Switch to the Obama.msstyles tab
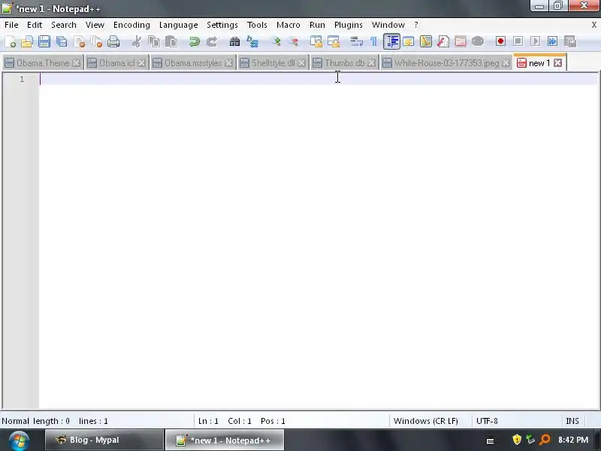The width and height of the screenshot is (601, 451). (x=193, y=63)
